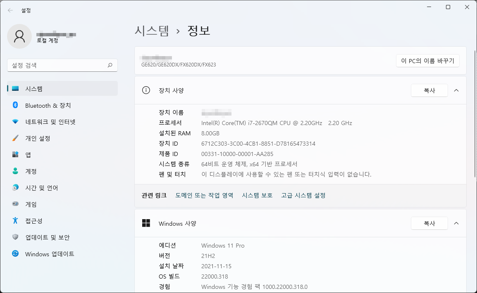This screenshot has width=477, height=293.
Task: Open 고급 시스템 설정 link
Action: coord(303,195)
